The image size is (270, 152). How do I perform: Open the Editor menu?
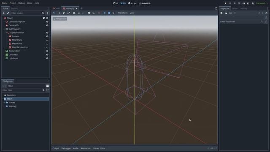[x=30, y=3]
